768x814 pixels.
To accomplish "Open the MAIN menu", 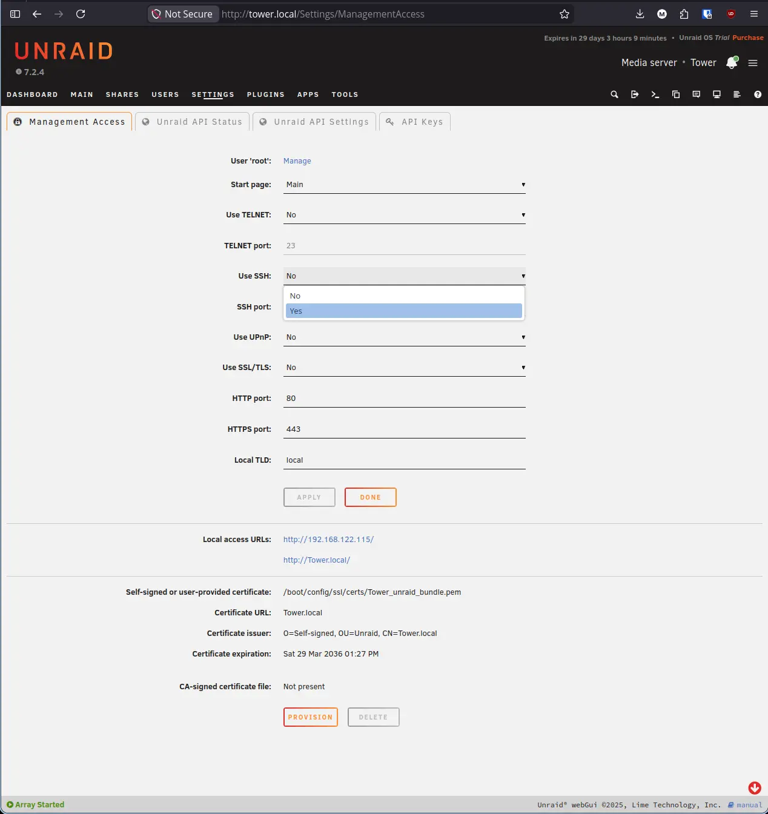I will tap(82, 94).
